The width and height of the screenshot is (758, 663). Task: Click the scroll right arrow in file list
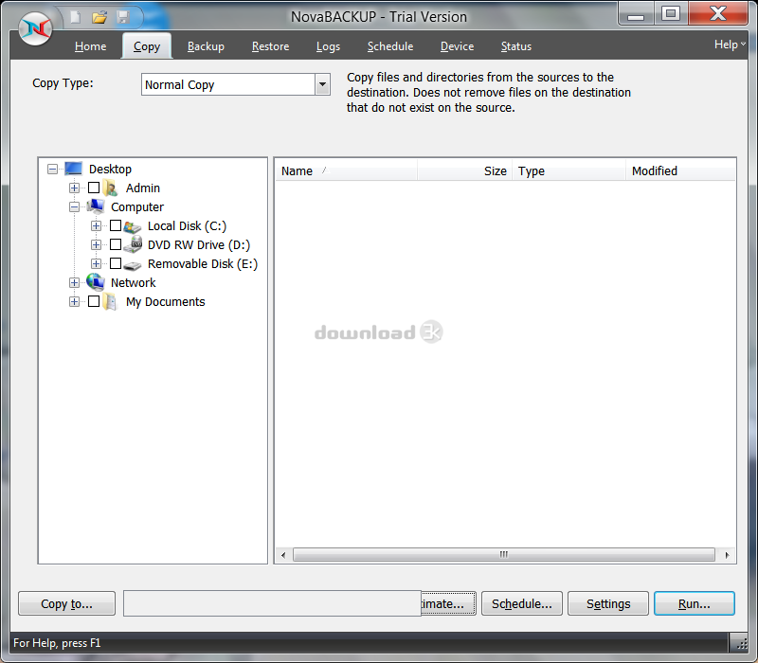727,555
